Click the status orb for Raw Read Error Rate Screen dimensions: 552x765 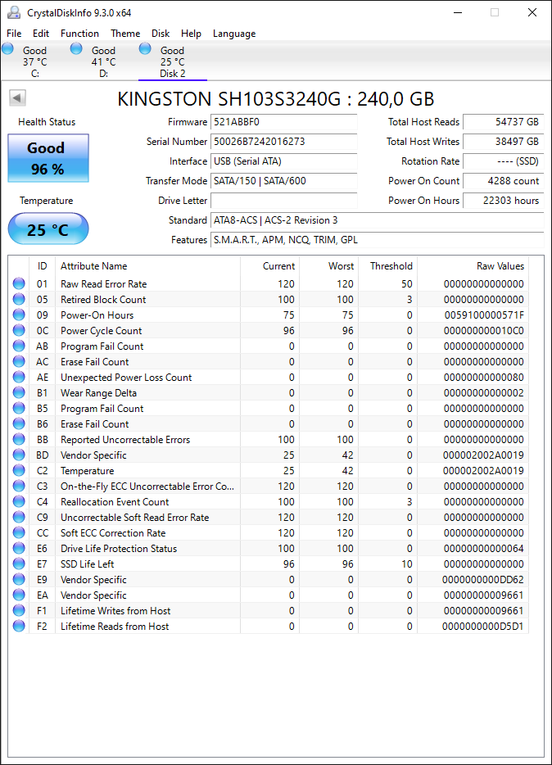pos(19,283)
